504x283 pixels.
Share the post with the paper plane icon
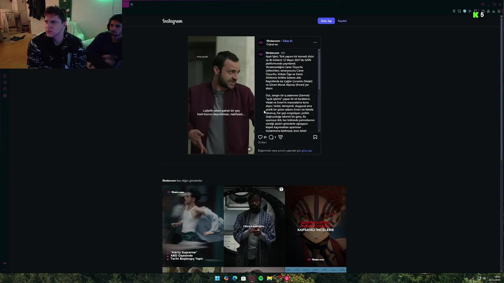coord(280,137)
